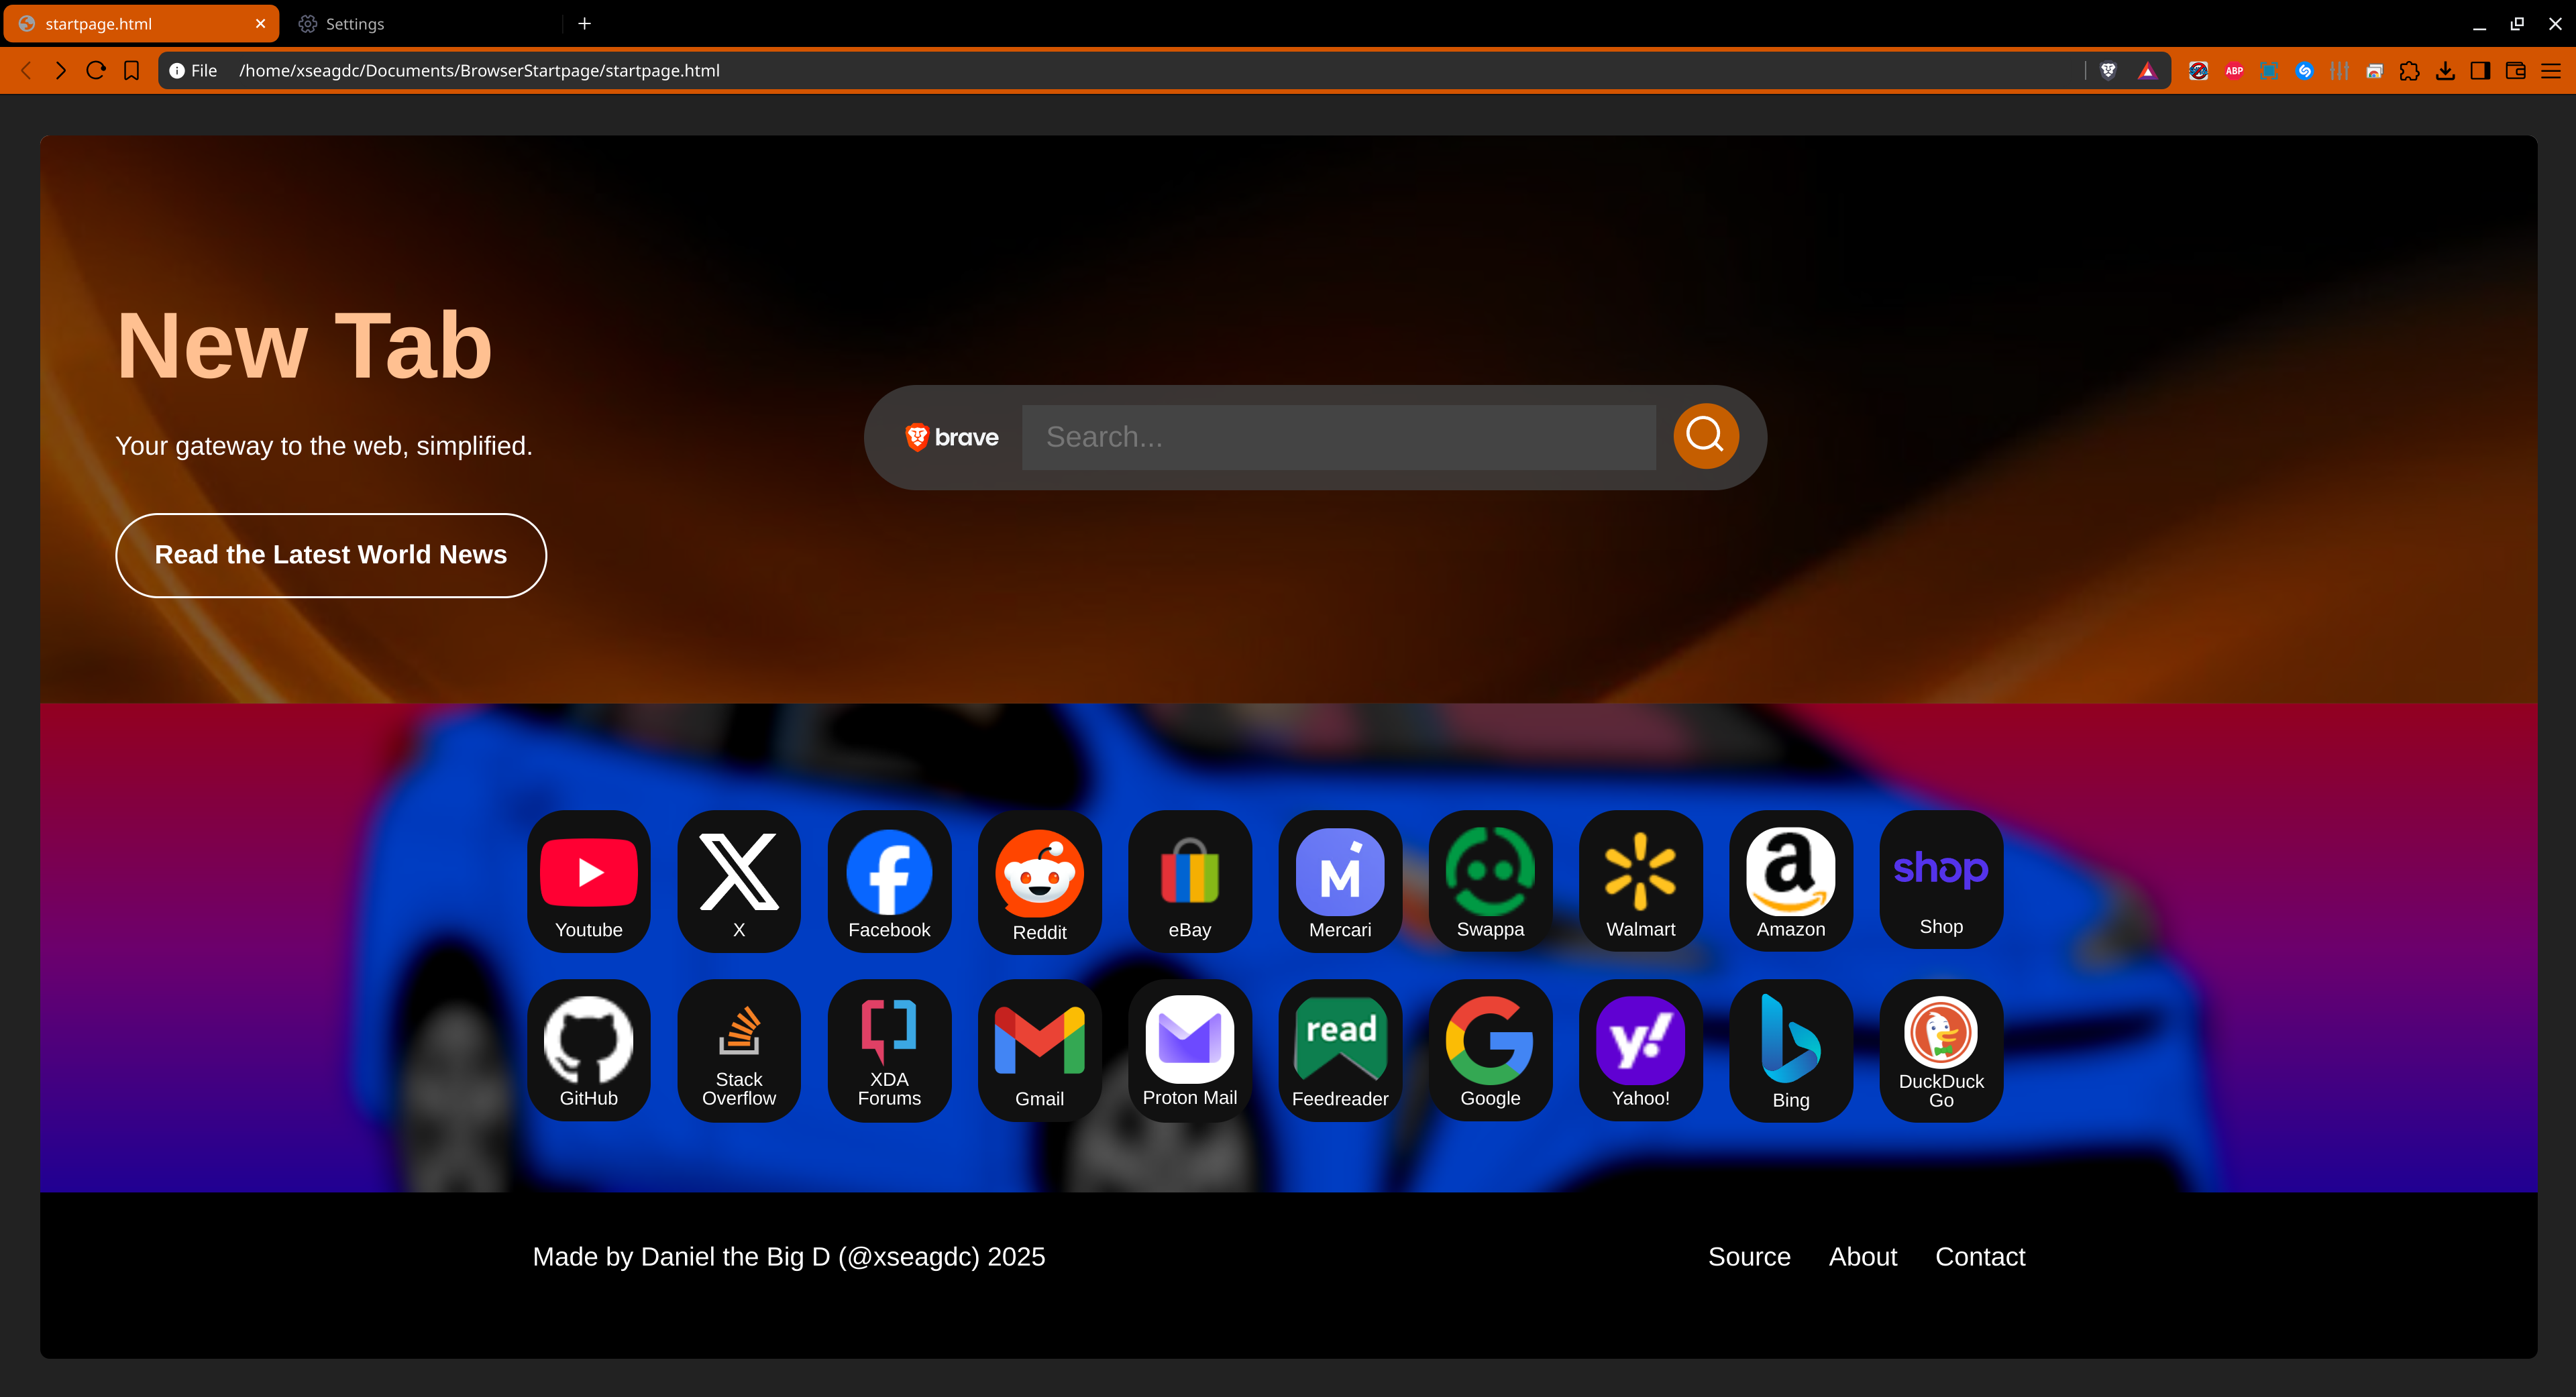Open the About link in the footer
Image resolution: width=2576 pixels, height=1397 pixels.
click(x=1863, y=1257)
